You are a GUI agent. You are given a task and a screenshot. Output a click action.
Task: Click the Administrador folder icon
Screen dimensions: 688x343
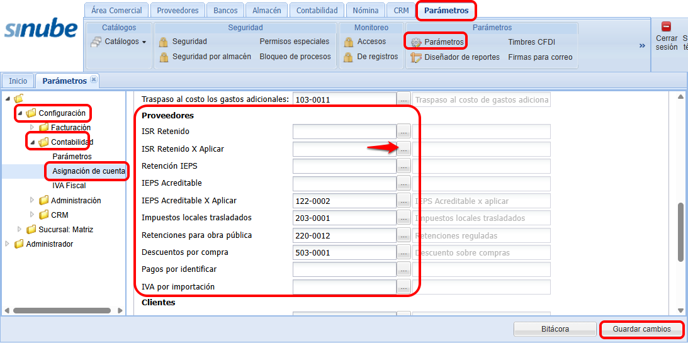[x=19, y=244]
